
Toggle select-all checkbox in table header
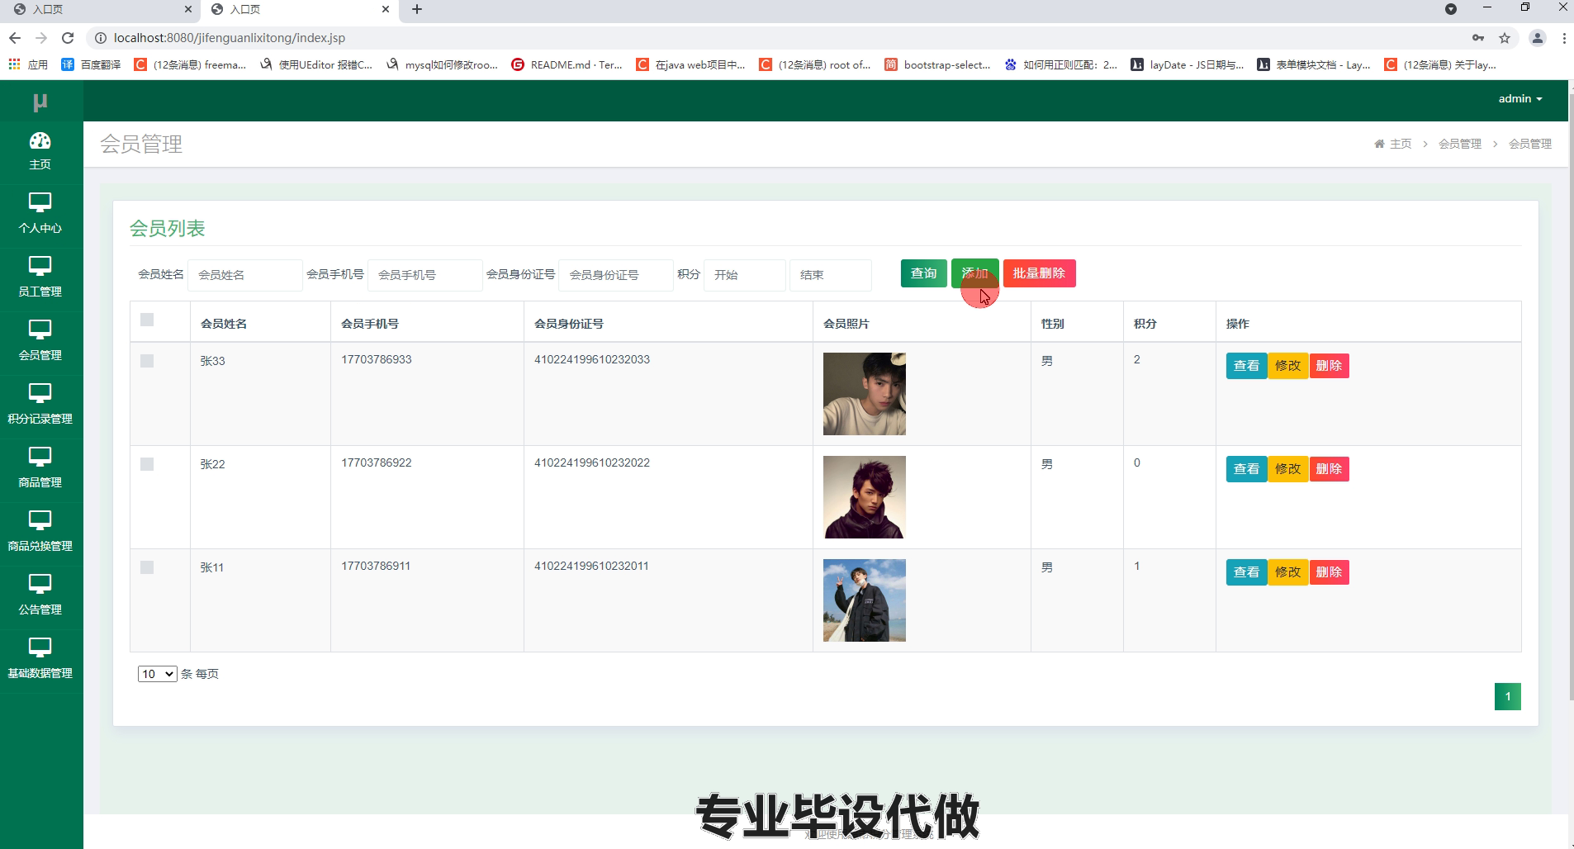coord(147,320)
